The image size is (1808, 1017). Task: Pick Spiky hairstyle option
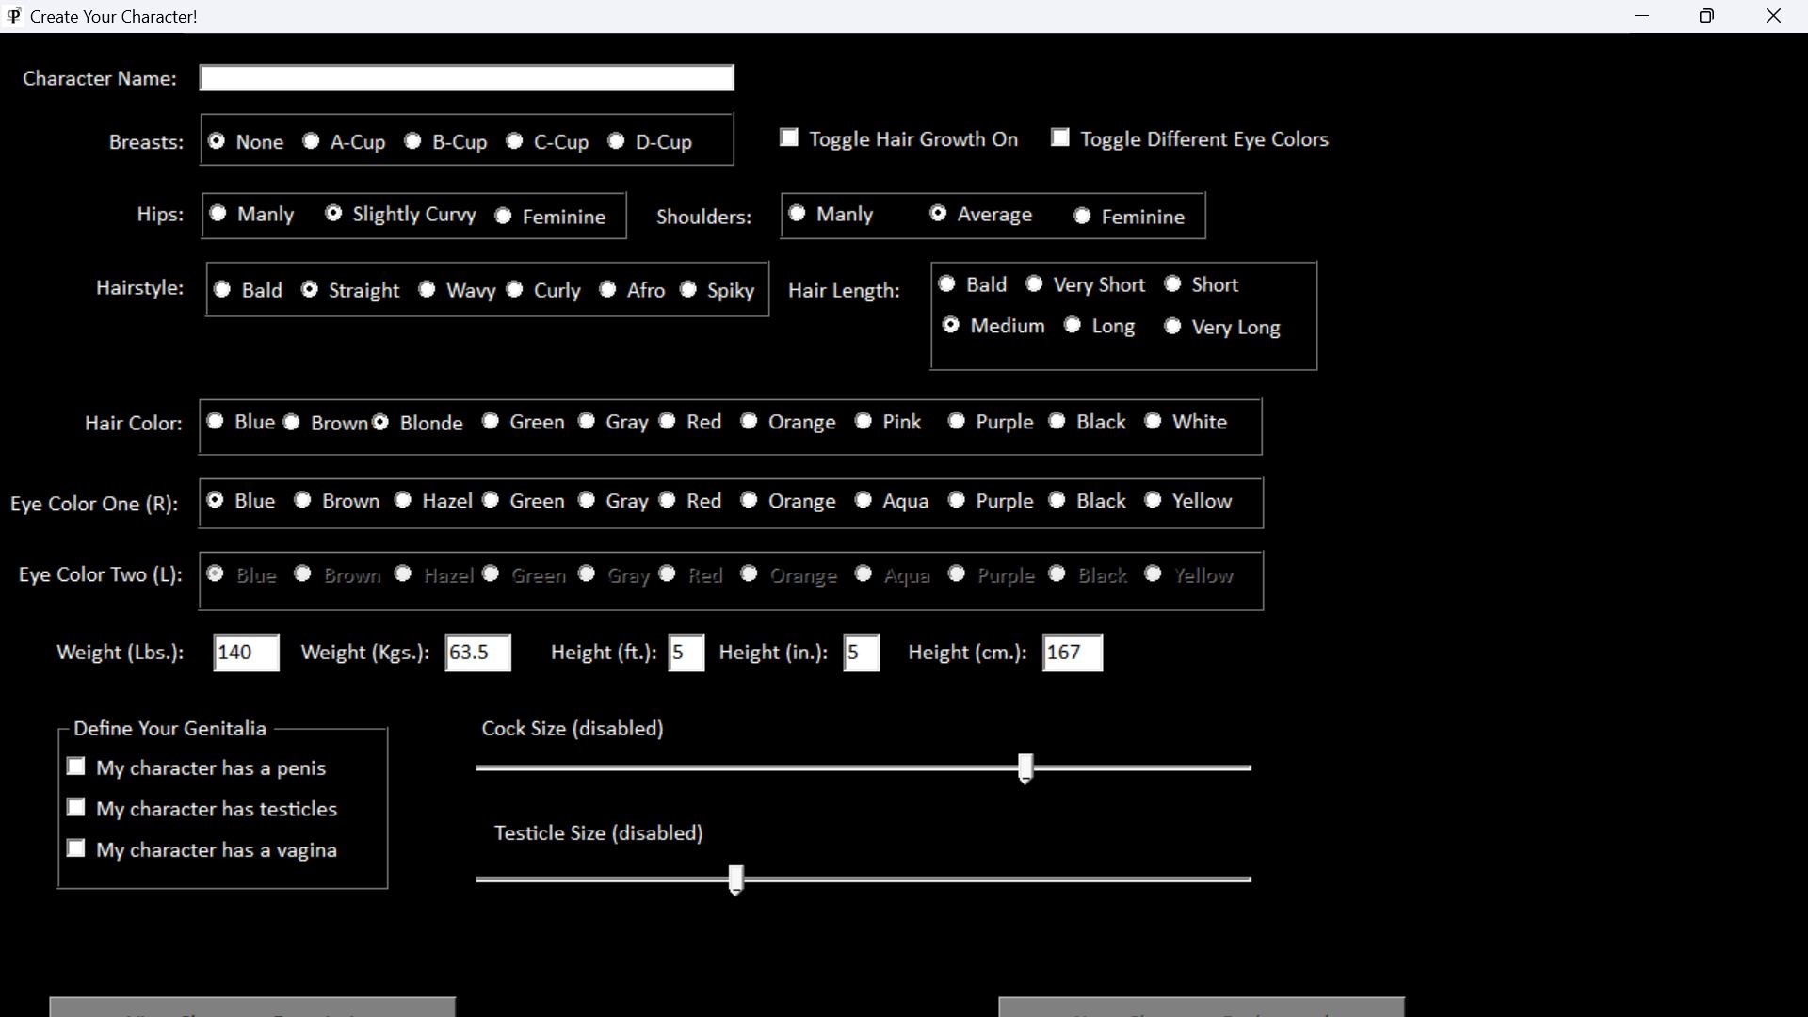[x=688, y=290]
